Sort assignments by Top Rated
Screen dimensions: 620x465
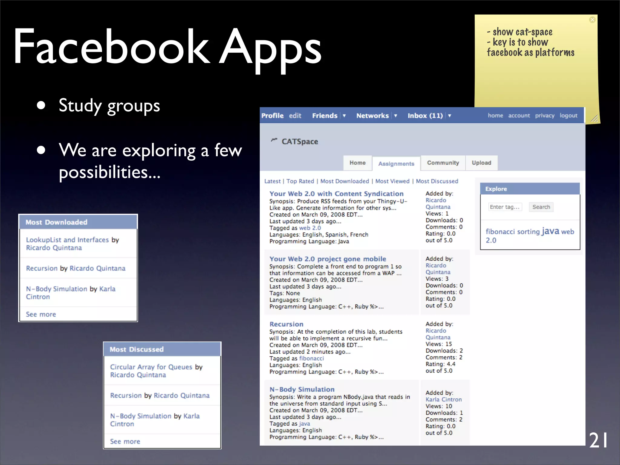pos(300,181)
